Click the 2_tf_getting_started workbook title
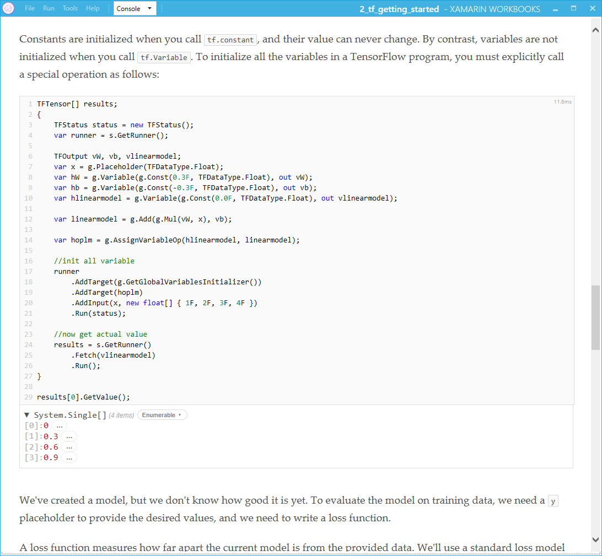This screenshot has height=556, width=602. [x=399, y=9]
